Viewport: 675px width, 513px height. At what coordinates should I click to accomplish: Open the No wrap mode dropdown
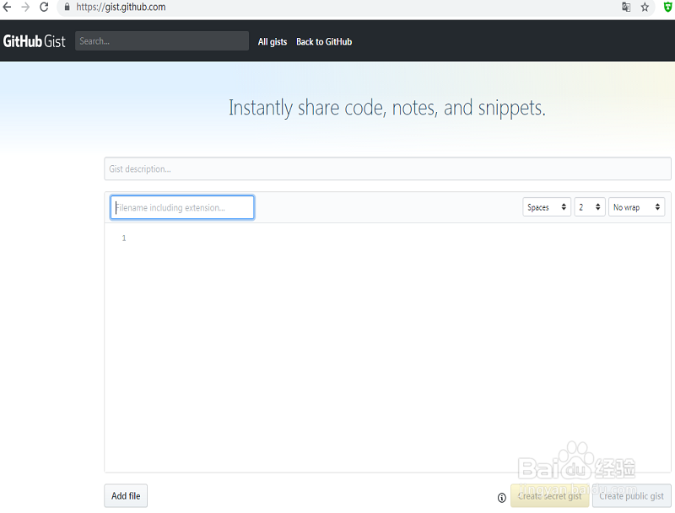coord(637,207)
